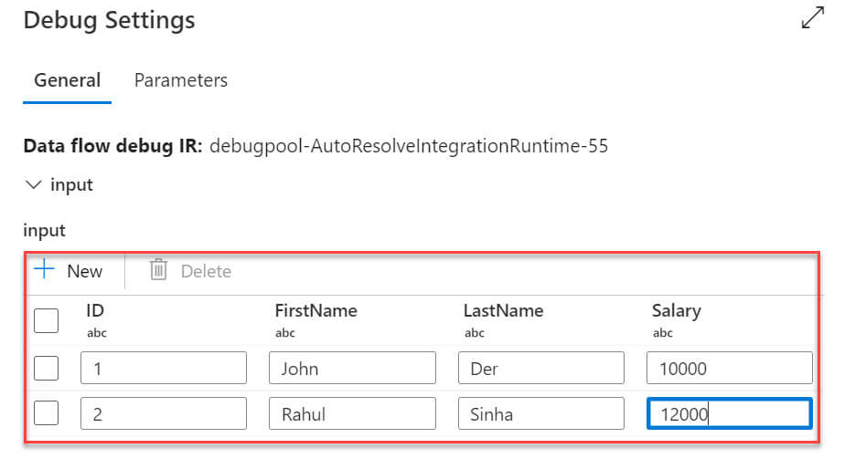Click the Salary column header
855x459 pixels.
click(676, 310)
